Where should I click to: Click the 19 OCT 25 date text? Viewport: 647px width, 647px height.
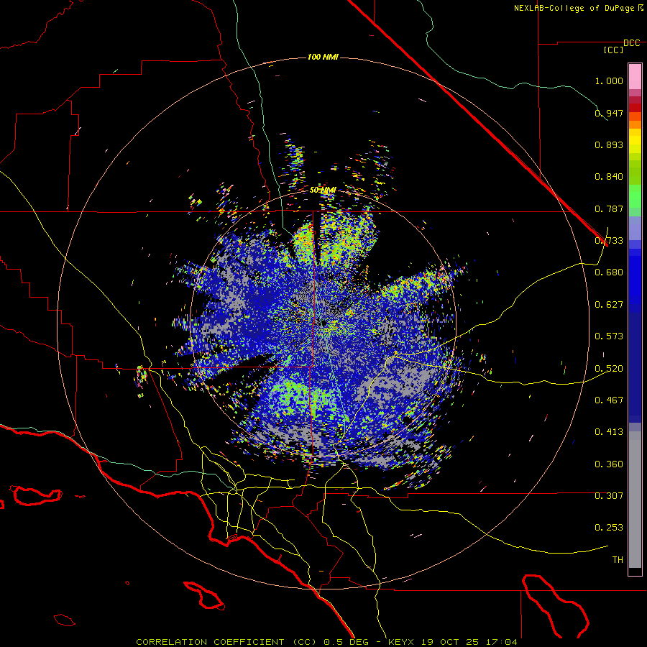[450, 642]
